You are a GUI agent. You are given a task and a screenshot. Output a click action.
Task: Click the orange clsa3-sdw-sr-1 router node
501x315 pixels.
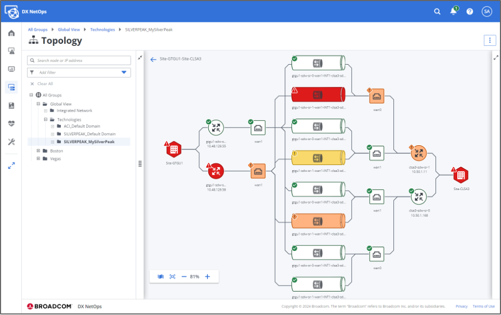(x=419, y=154)
